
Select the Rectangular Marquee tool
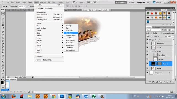pyautogui.click(x=3, y=16)
